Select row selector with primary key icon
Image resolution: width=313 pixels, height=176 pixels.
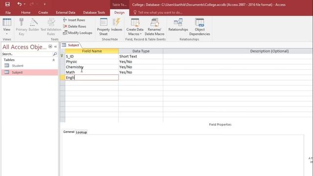pyautogui.click(x=62, y=56)
